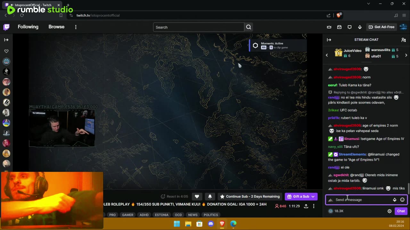410x230 pixels.
Task: Click the OCD tag
Action: click(x=178, y=215)
